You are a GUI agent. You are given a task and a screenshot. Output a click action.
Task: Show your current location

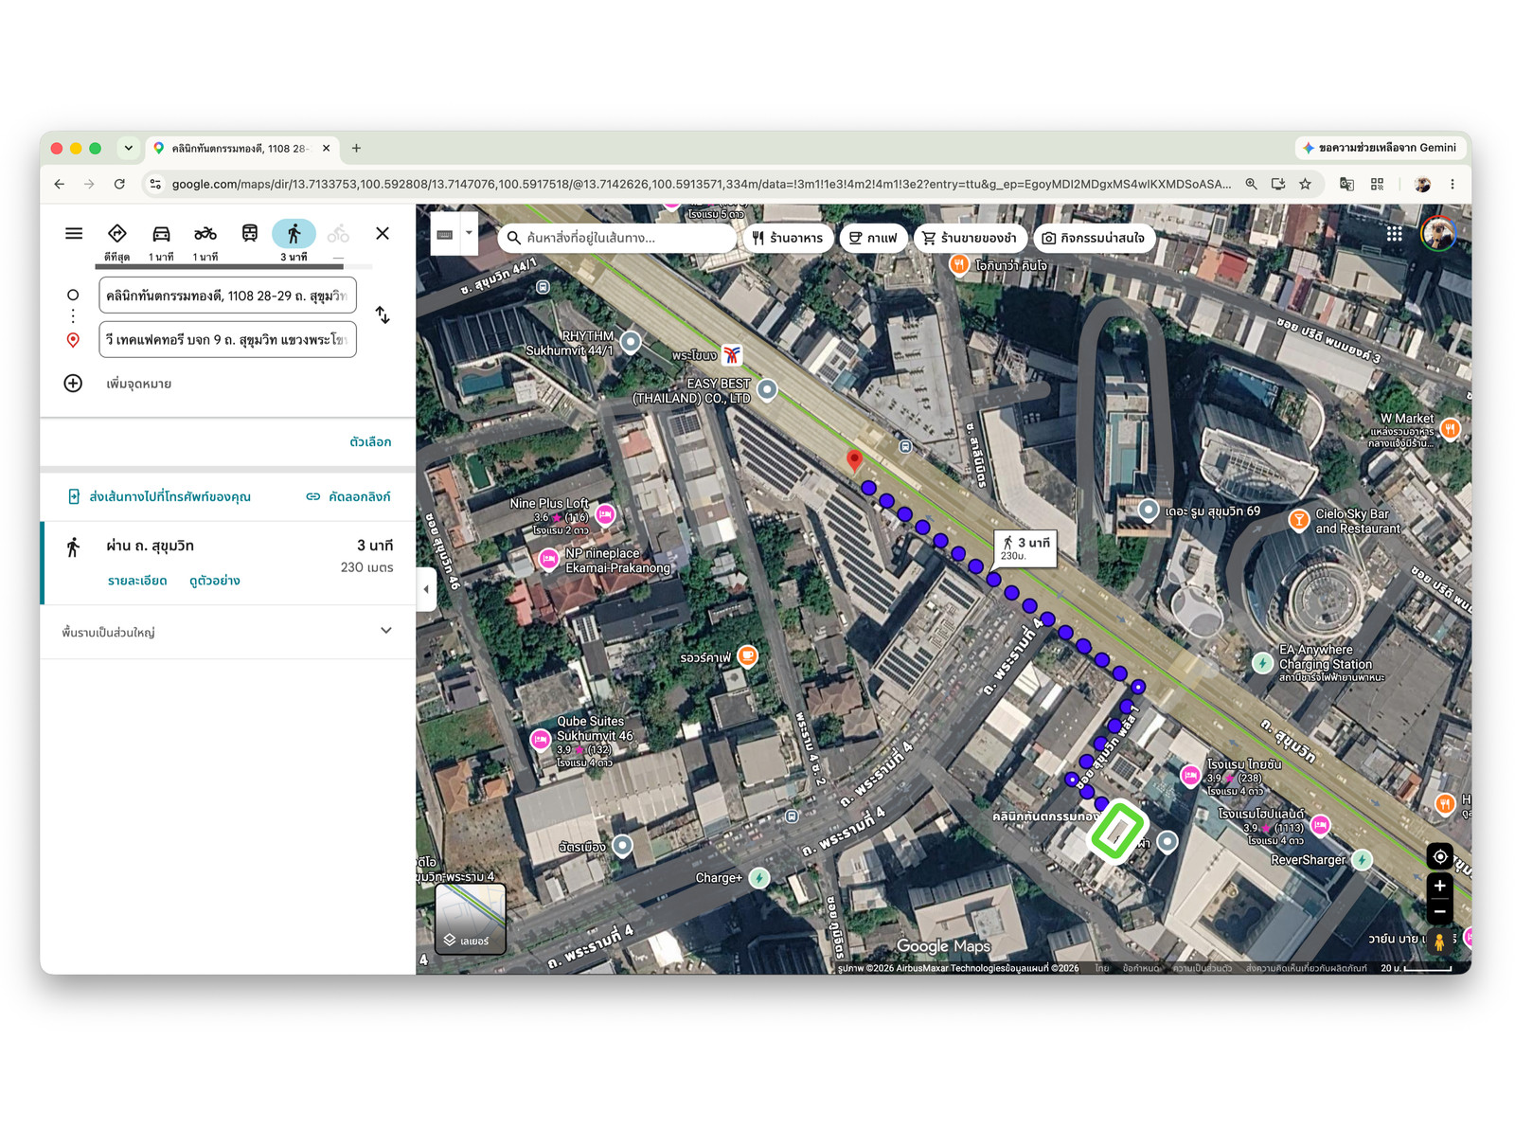tap(1440, 856)
